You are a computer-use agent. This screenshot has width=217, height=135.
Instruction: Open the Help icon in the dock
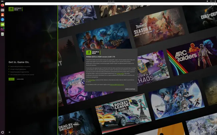click(x=2, y=19)
